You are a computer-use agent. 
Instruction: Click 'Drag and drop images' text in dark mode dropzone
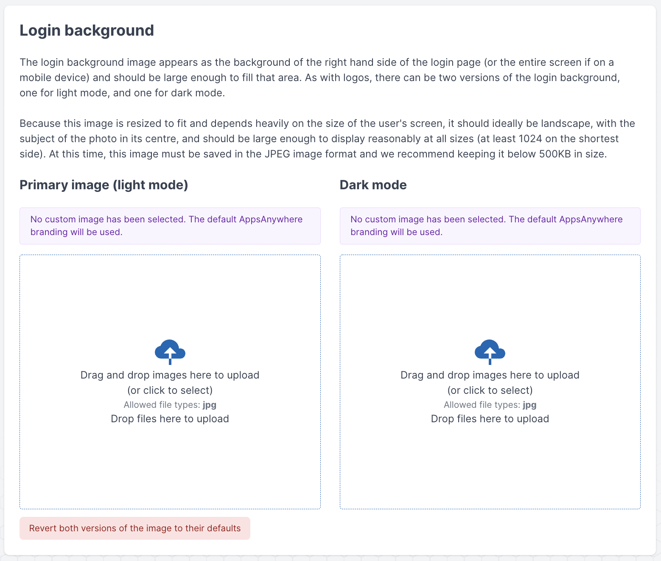click(490, 375)
